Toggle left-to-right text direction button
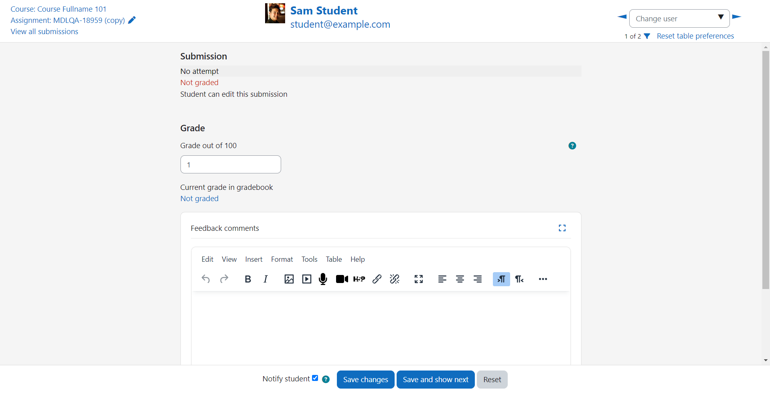The height and width of the screenshot is (395, 770). click(x=501, y=279)
